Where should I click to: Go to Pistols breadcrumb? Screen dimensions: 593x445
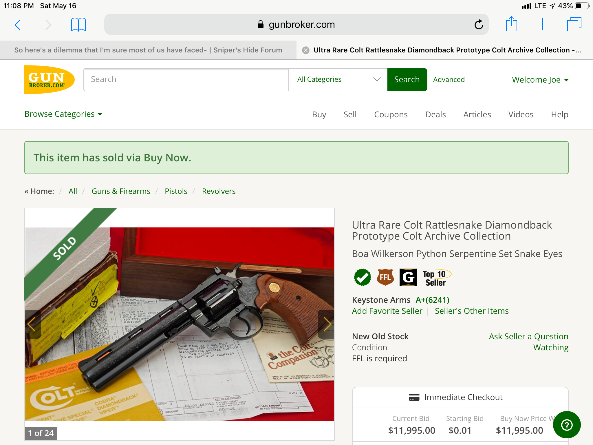(176, 191)
